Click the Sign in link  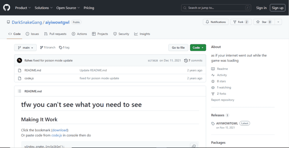coord(261,8)
